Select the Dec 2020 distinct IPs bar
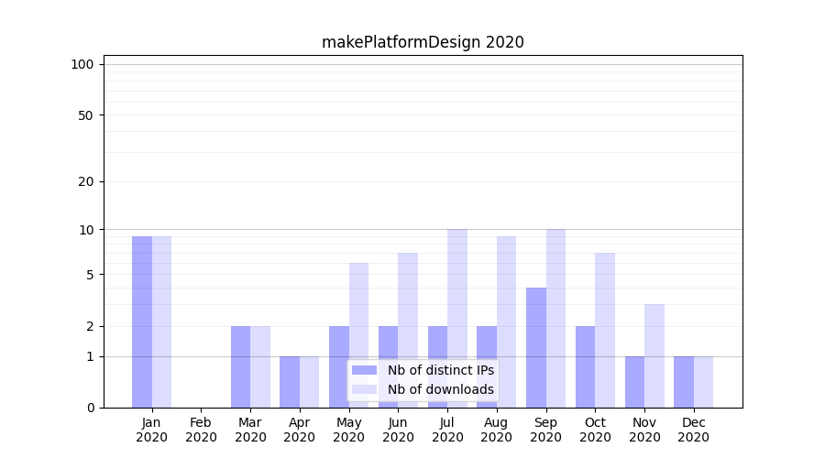825x458 pixels. (684, 382)
